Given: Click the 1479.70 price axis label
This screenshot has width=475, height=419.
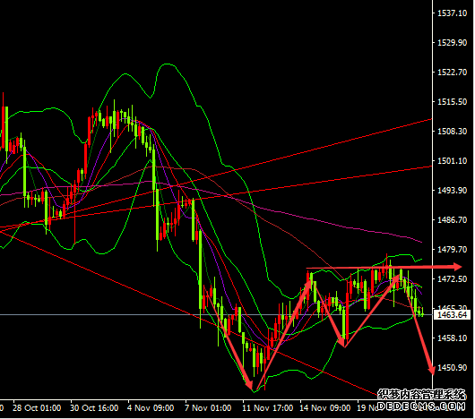Looking at the screenshot, I should click(x=453, y=250).
